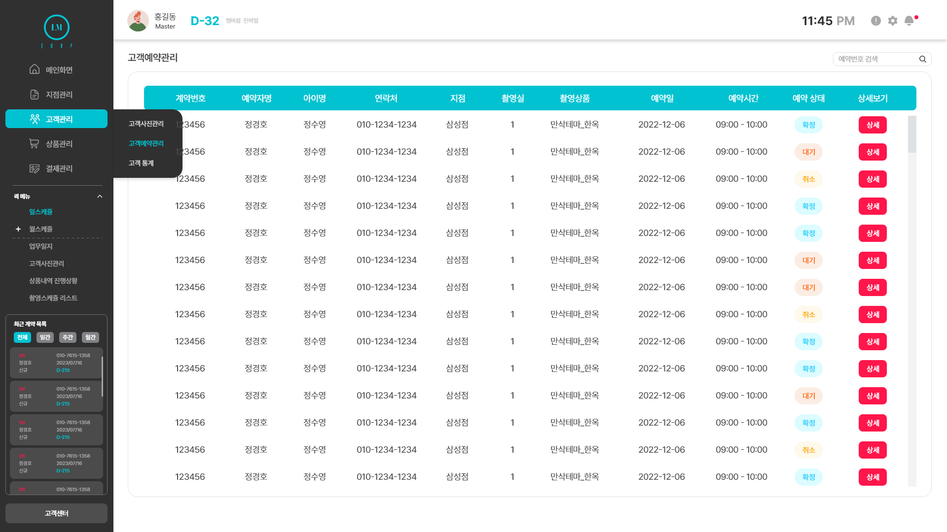This screenshot has height=532, width=947.
Task: Click 상세 button in the first row
Action: [x=873, y=125]
